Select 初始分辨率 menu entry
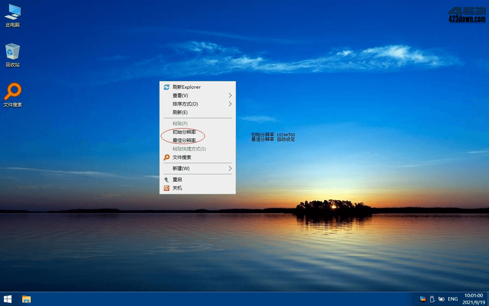 [184, 132]
